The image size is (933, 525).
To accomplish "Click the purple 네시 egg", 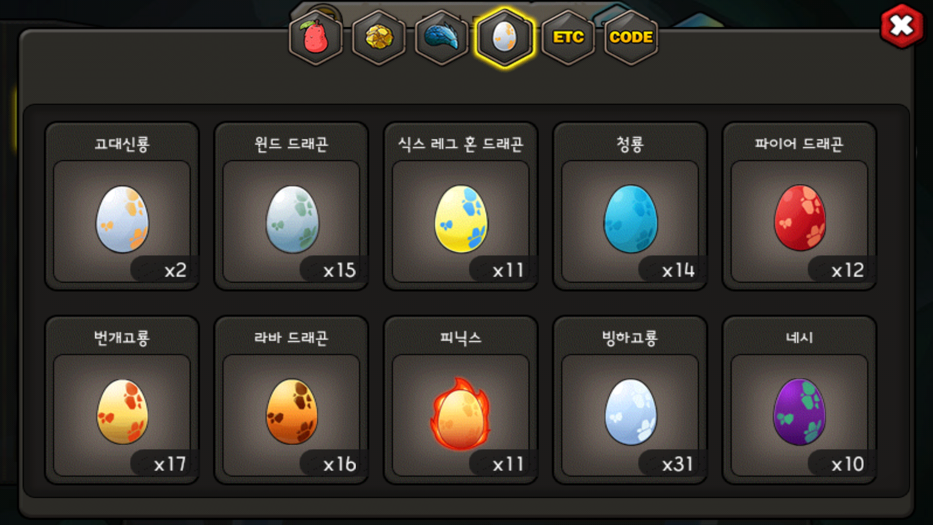I will [x=799, y=412].
